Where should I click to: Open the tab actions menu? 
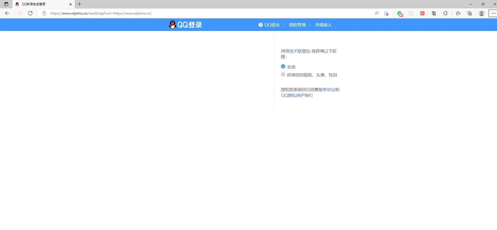pos(6,4)
